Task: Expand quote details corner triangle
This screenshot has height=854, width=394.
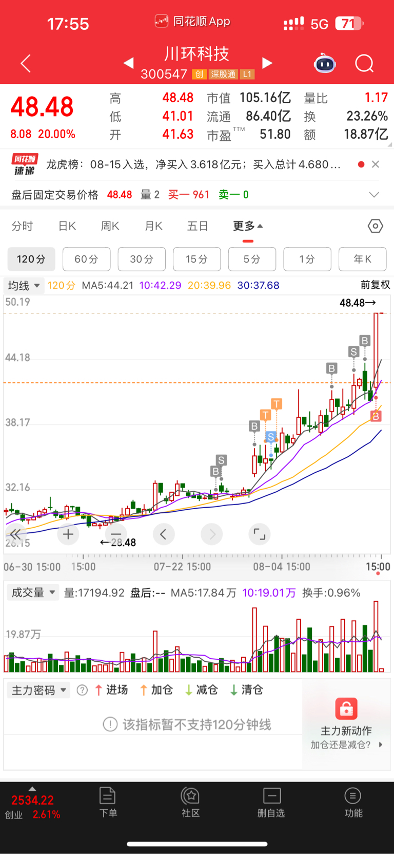Action: pos(389,144)
